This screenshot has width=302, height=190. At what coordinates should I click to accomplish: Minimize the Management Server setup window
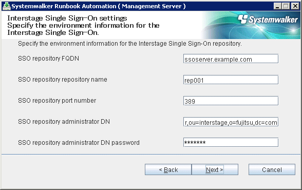(277, 6)
